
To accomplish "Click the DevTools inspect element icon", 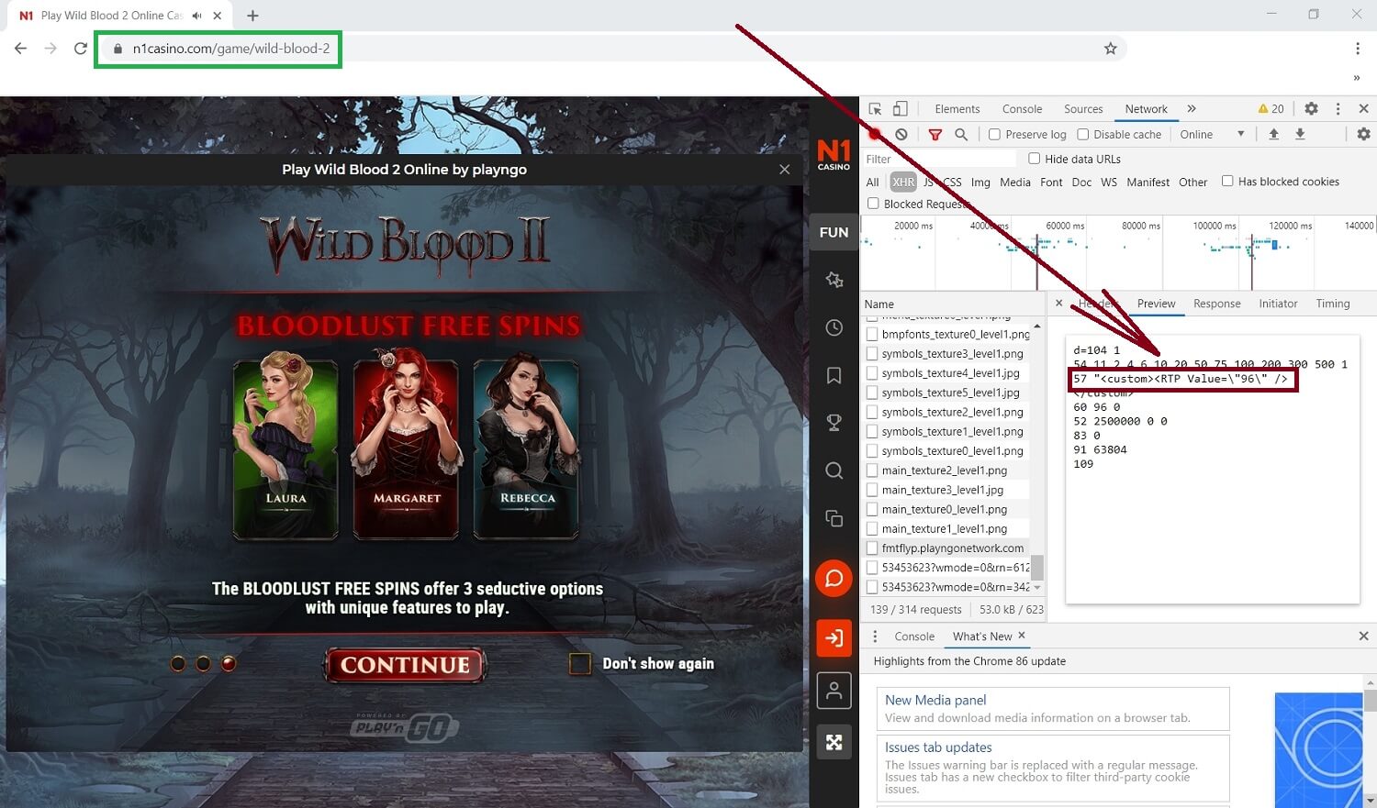I will coord(875,108).
